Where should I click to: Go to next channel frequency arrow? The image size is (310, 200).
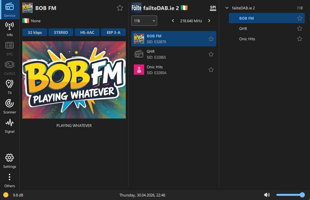click(209, 21)
